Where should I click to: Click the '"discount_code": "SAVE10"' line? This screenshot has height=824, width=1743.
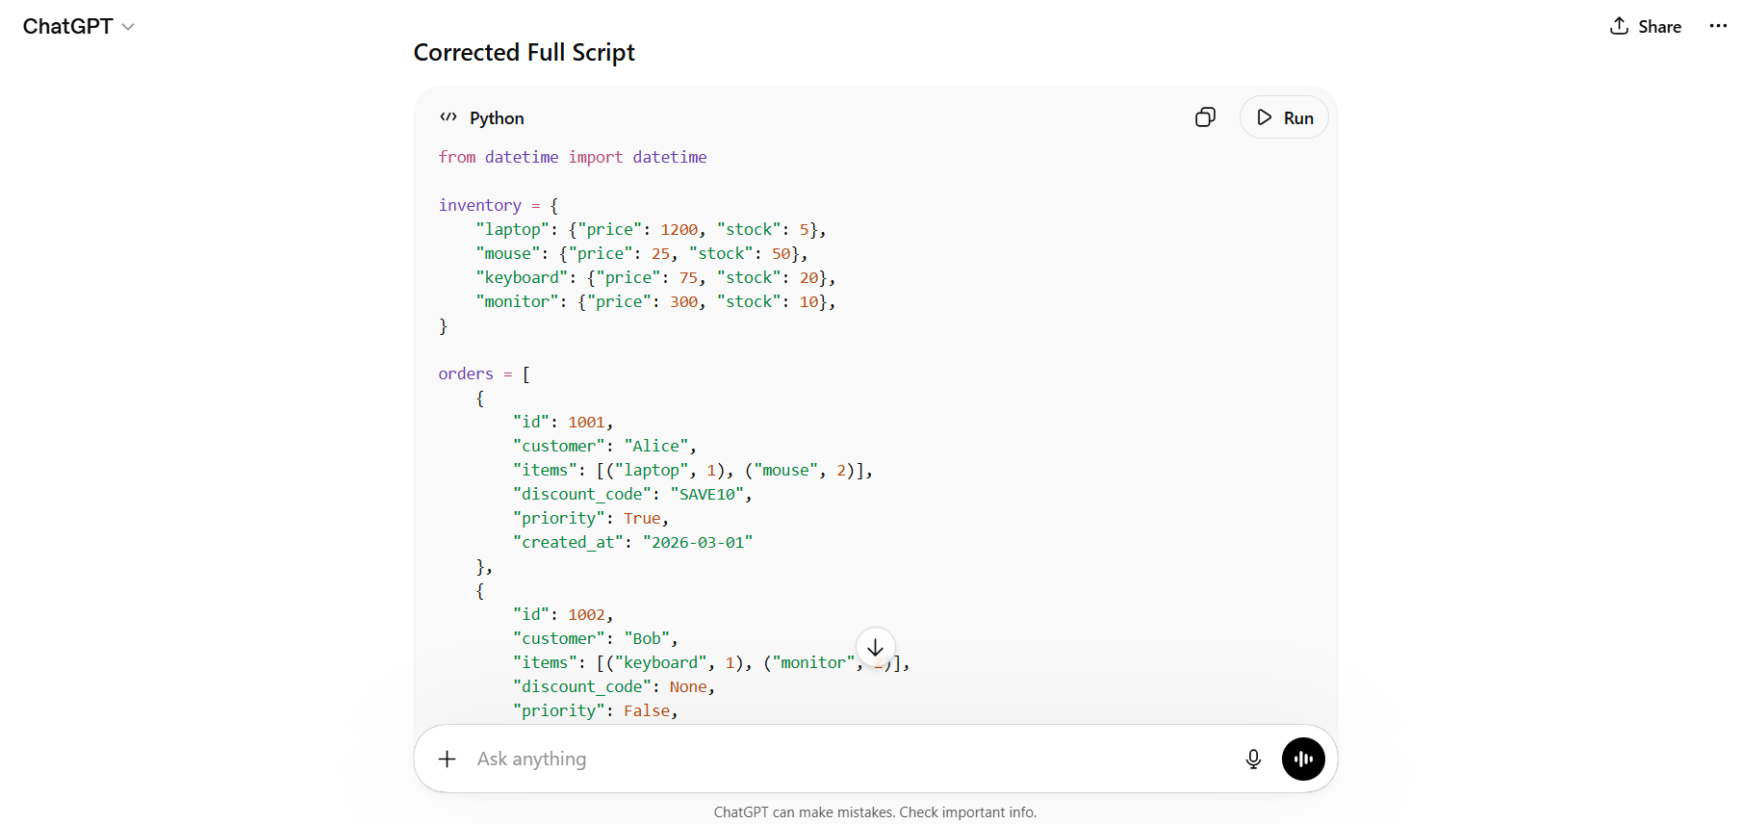pos(632,494)
